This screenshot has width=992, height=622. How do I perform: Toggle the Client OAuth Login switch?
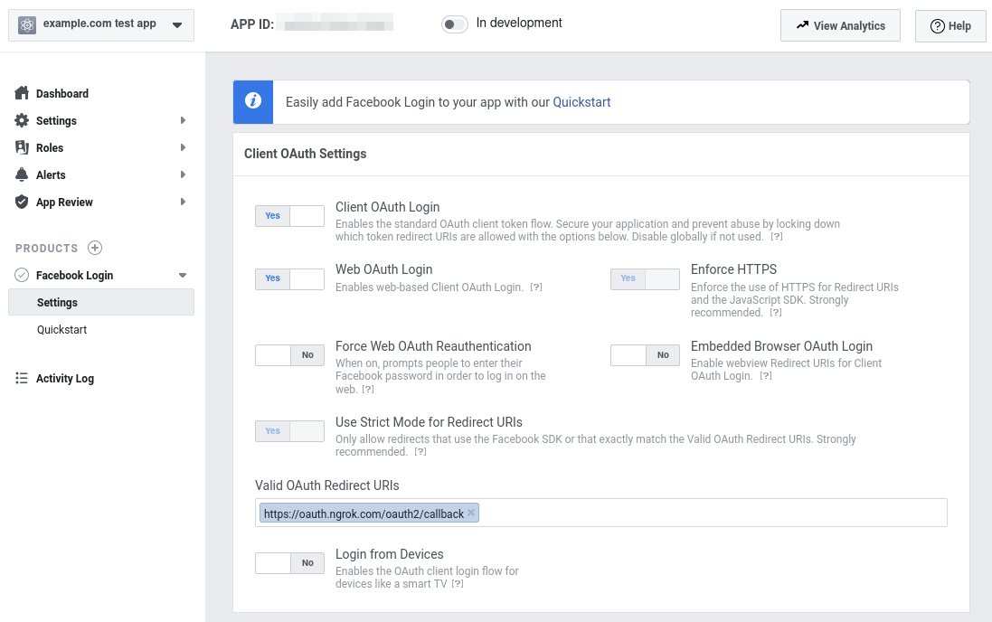point(289,216)
